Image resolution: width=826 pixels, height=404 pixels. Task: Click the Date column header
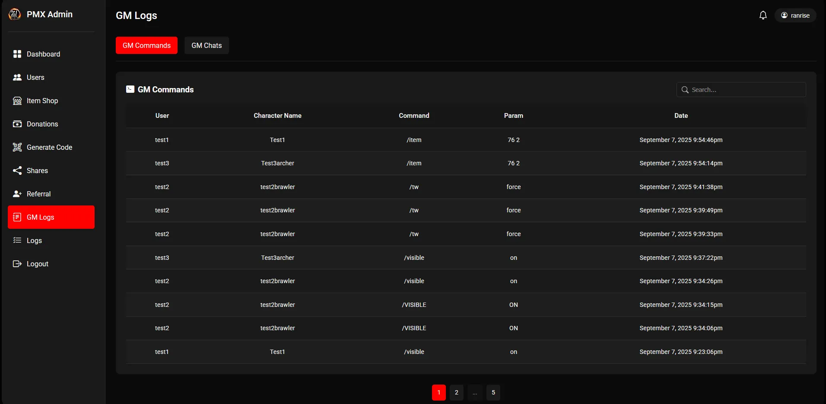(681, 116)
